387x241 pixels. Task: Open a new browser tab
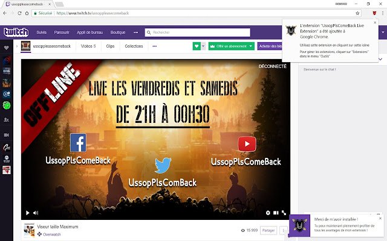pyautogui.click(x=59, y=4)
